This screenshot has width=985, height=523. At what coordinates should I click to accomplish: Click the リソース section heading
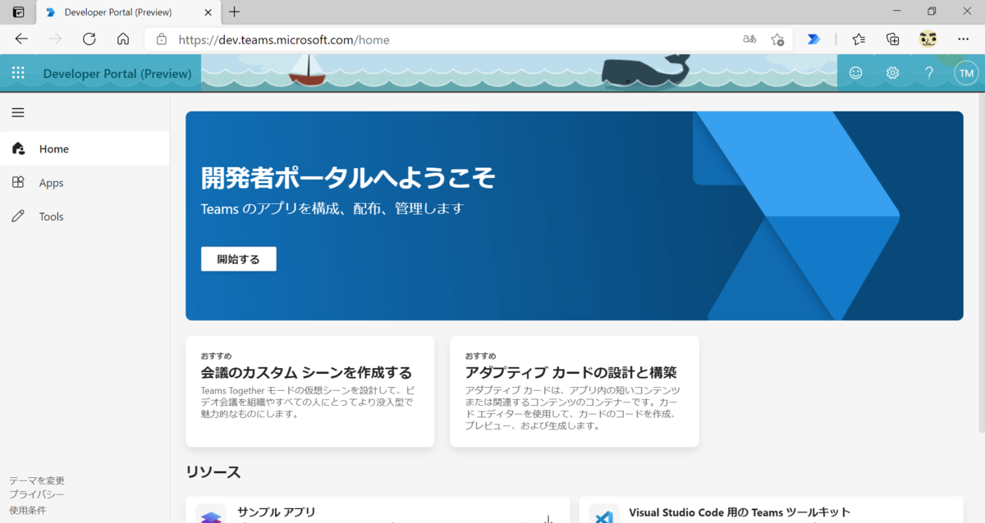point(213,472)
